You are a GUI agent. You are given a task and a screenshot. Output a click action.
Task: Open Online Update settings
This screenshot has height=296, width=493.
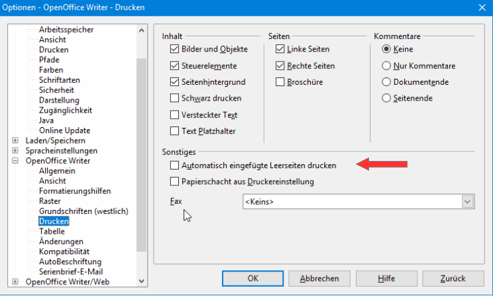(x=64, y=130)
